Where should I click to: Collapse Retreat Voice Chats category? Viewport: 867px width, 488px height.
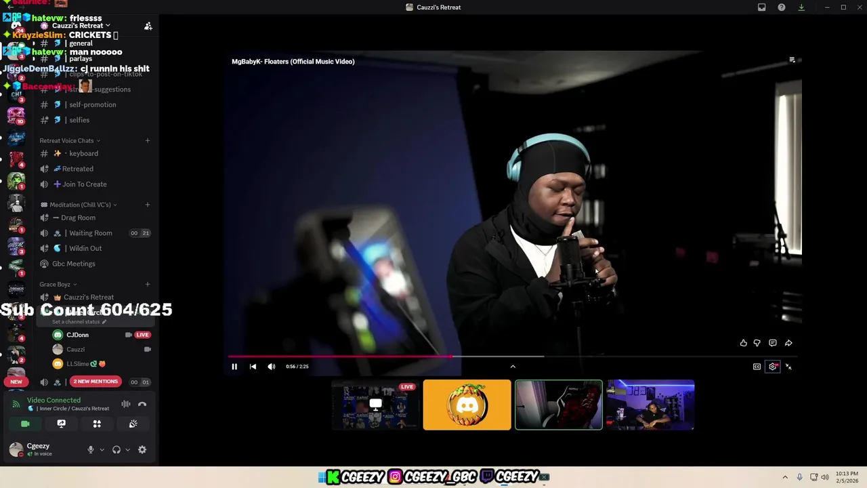pos(70,140)
